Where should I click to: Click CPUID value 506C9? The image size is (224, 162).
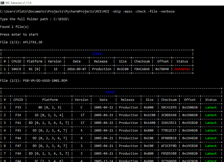point(16,69)
